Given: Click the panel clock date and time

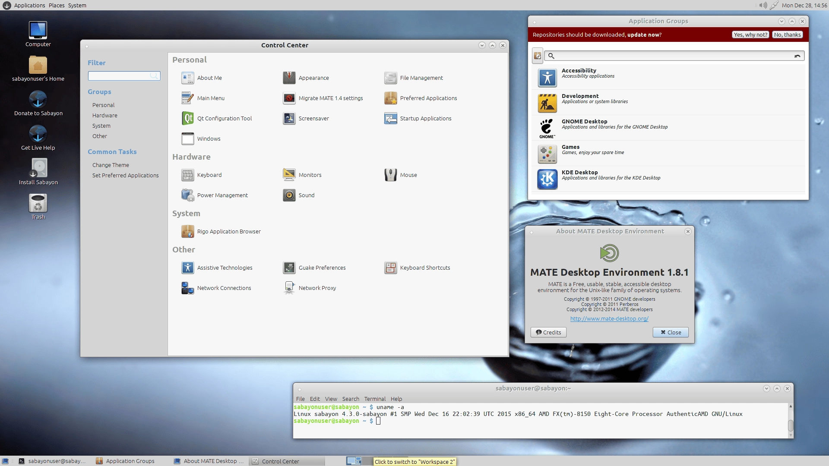Looking at the screenshot, I should coord(804,5).
